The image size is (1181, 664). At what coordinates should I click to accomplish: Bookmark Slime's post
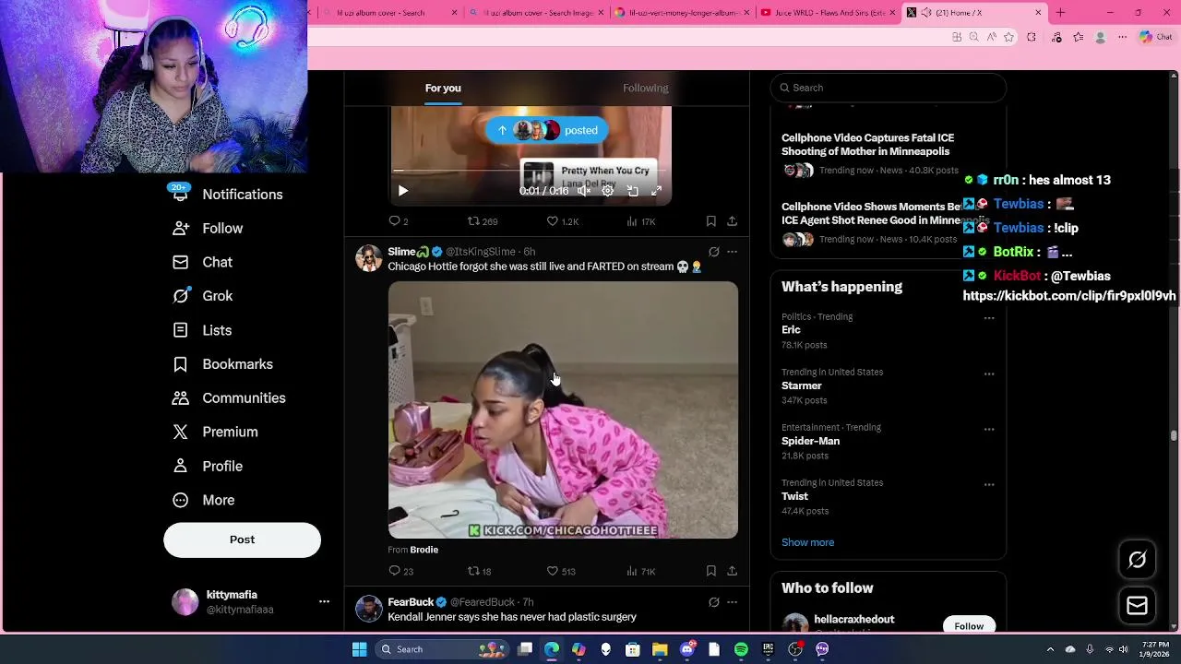(x=710, y=572)
